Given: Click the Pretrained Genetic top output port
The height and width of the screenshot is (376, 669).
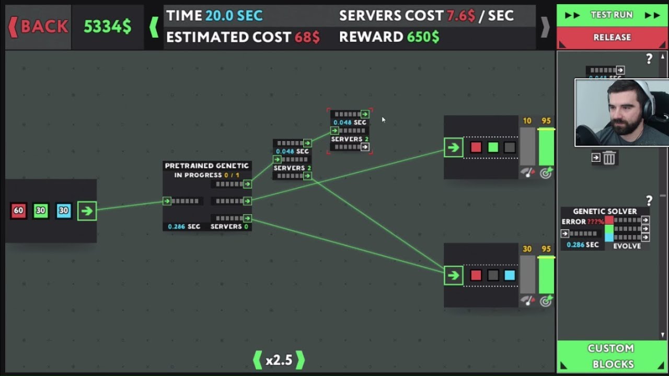Looking at the screenshot, I should pos(247,184).
